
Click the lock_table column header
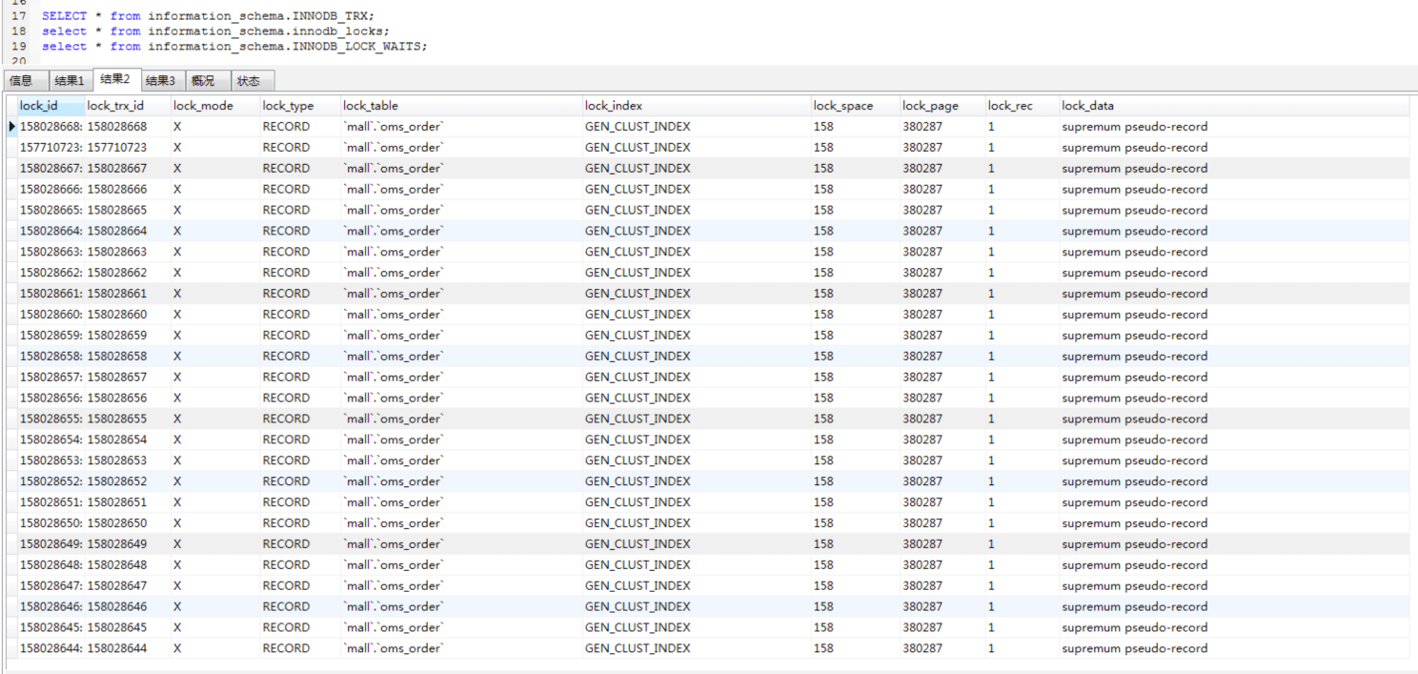point(371,106)
